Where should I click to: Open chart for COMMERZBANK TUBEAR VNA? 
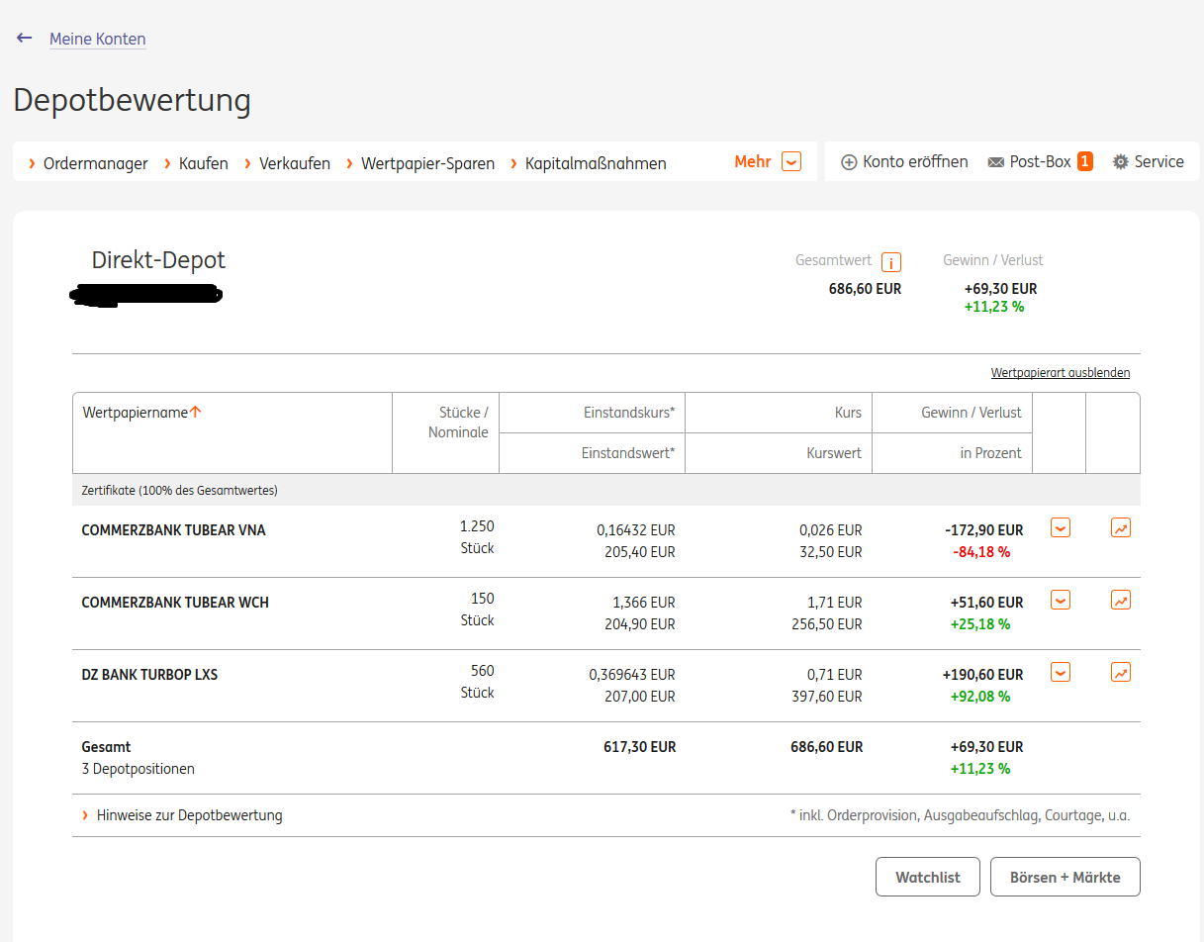pyautogui.click(x=1121, y=527)
